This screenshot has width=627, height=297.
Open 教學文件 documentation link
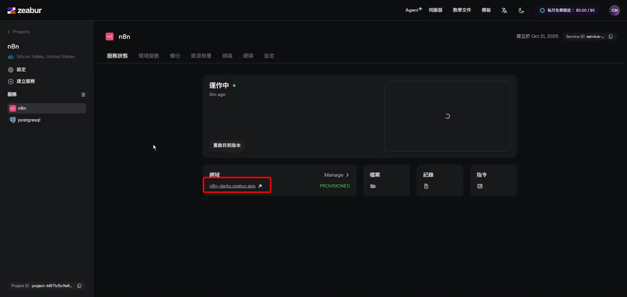point(462,10)
